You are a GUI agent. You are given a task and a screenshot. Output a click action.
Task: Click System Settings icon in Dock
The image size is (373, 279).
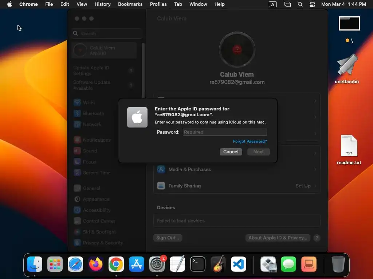pyautogui.click(x=157, y=264)
